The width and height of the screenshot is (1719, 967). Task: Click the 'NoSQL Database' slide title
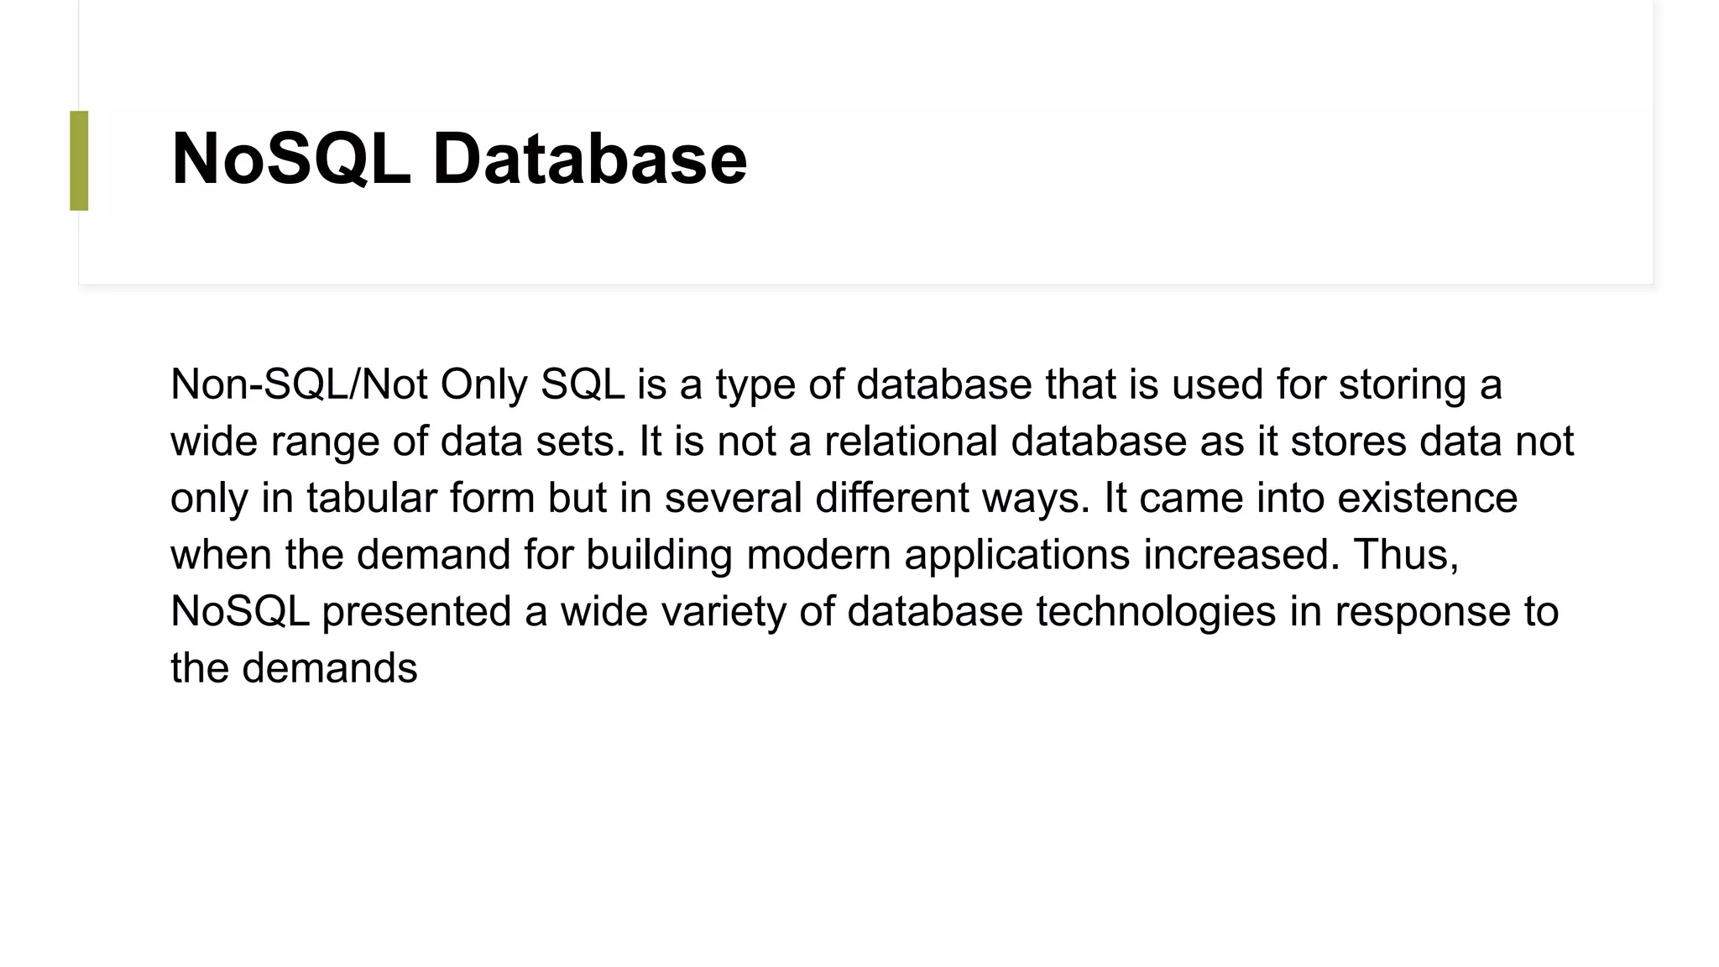coord(459,159)
